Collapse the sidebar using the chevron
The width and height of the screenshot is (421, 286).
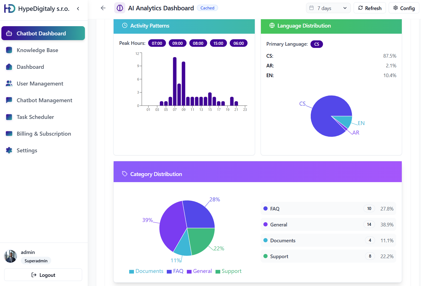coord(78,8)
